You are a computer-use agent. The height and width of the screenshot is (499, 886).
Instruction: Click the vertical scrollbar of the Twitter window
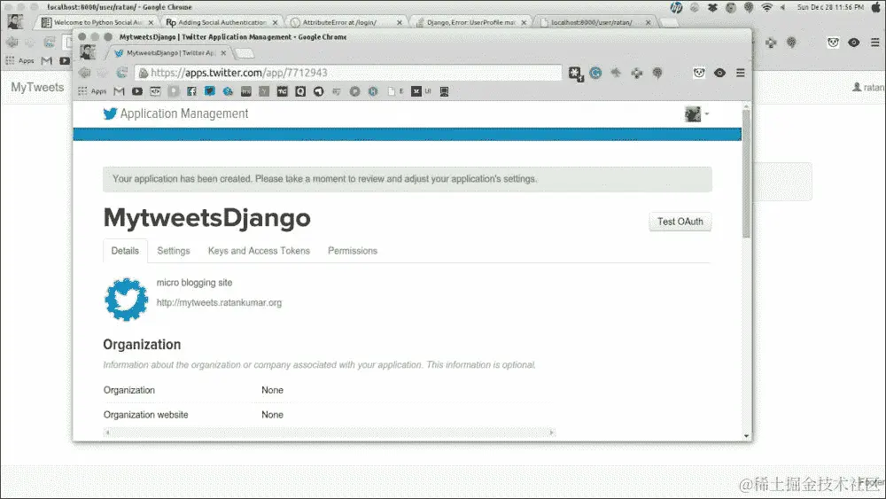click(x=746, y=173)
